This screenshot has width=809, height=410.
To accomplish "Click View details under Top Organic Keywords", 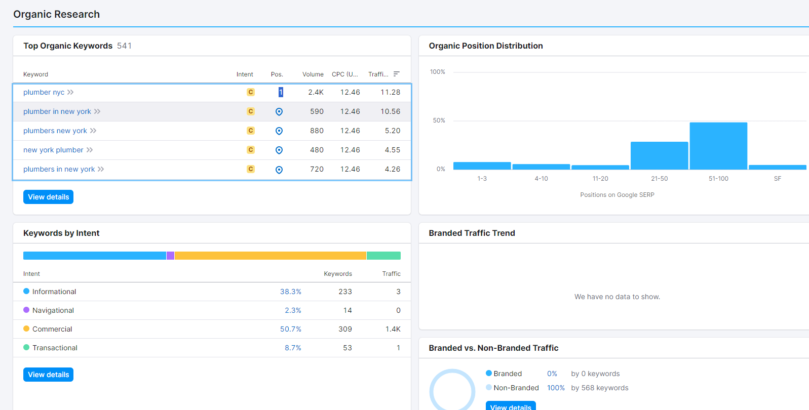I will (48, 197).
